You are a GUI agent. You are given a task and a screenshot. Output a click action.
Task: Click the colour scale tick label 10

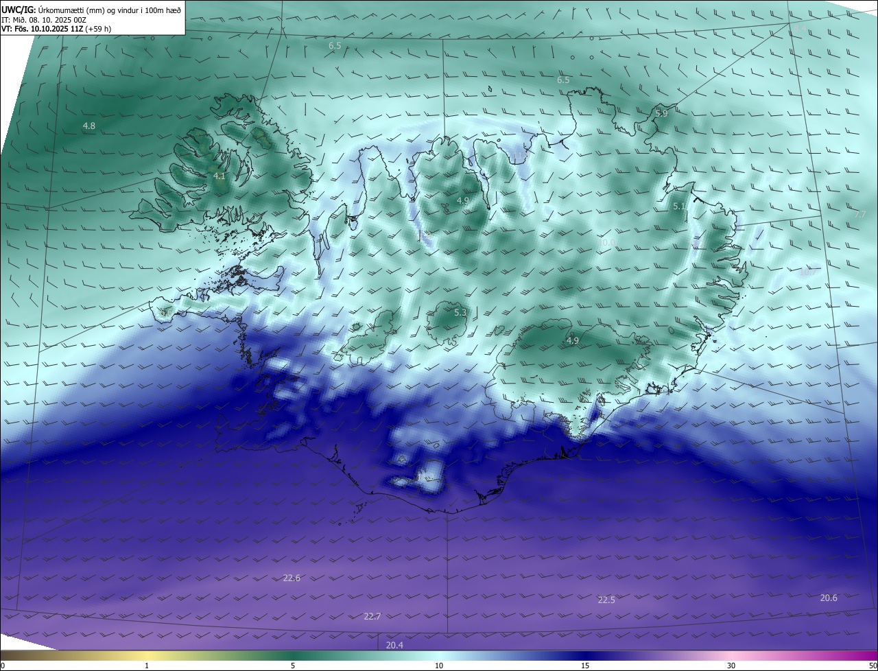point(439,666)
